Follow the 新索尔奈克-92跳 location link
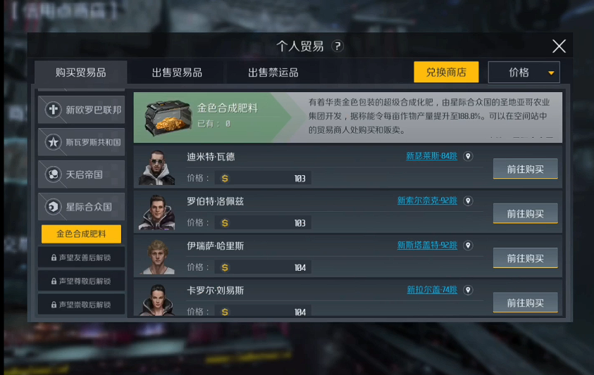 (x=427, y=201)
